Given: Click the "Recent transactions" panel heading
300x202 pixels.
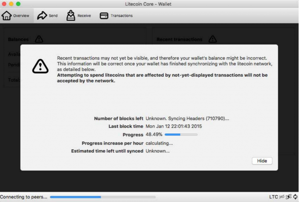Looking at the screenshot, I should click(180, 40).
